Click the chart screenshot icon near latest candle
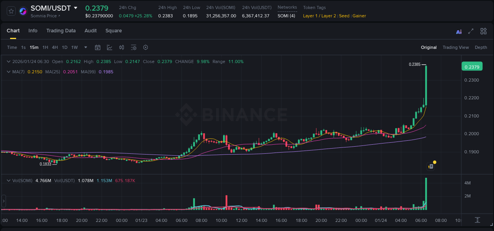The width and height of the screenshot is (494, 231). pos(430,166)
